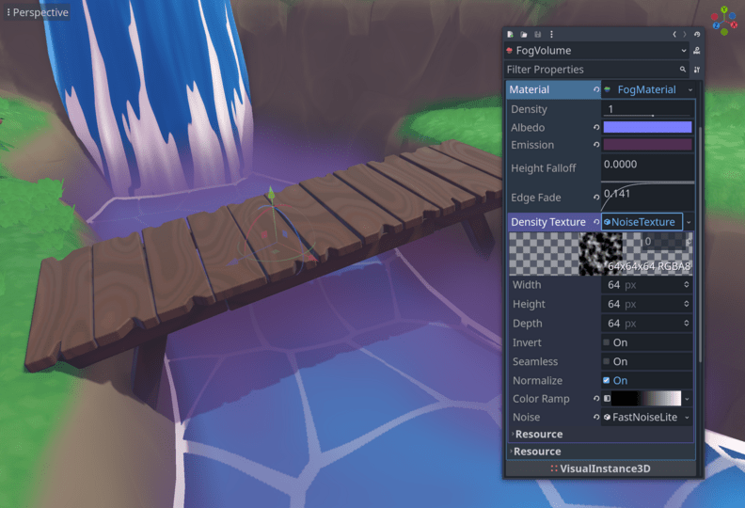Click the property sort options icon
The width and height of the screenshot is (745, 508).
tap(696, 70)
